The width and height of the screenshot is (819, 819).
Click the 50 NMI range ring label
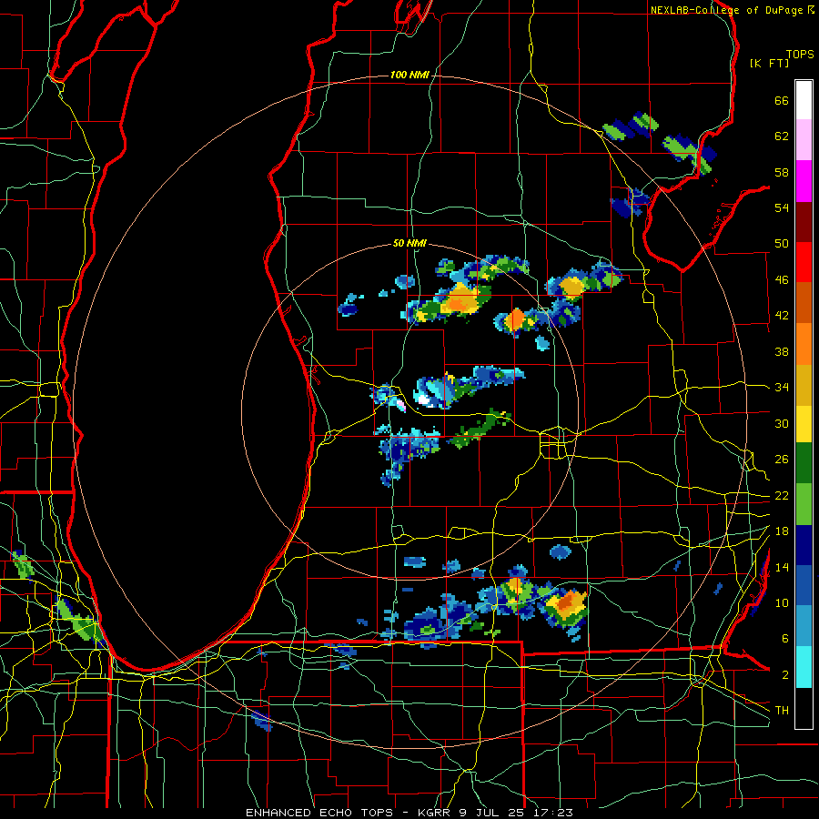tap(409, 243)
